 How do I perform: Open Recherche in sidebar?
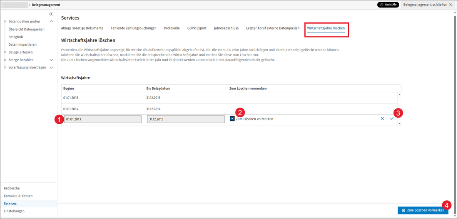pos(12,188)
